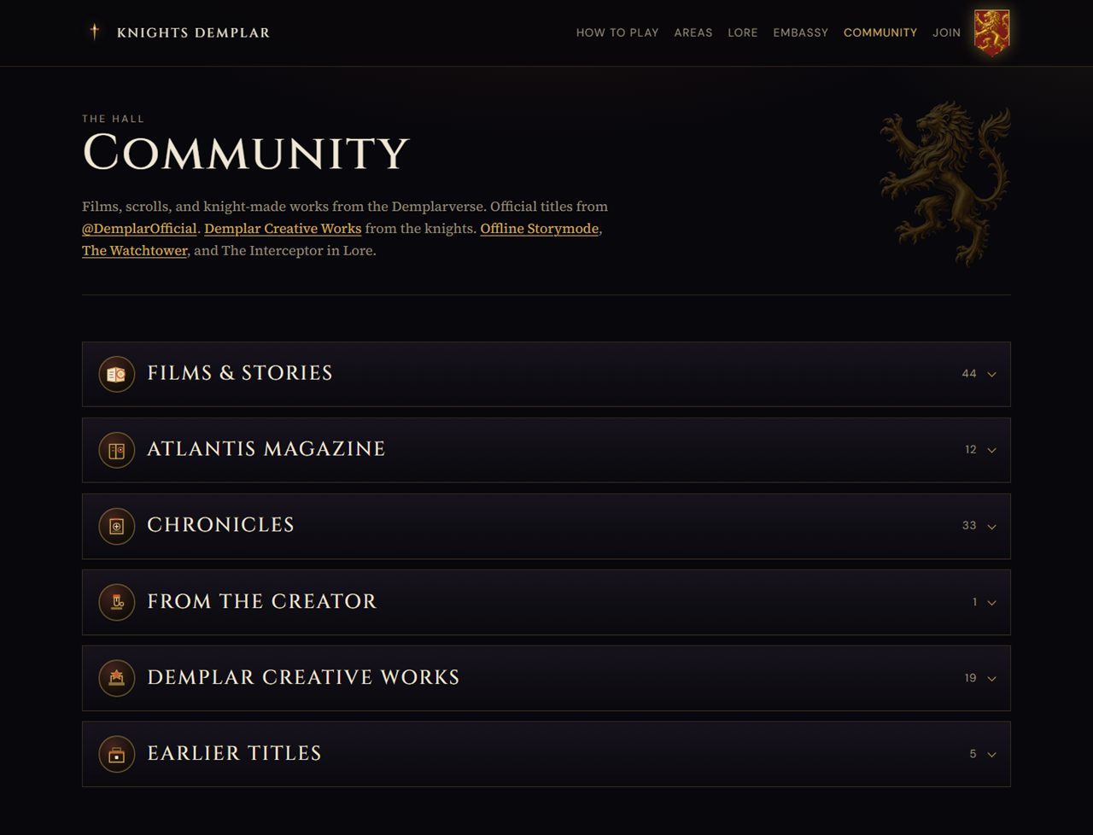
Task: Click the count 5 on Earlier Titles
Action: (973, 754)
